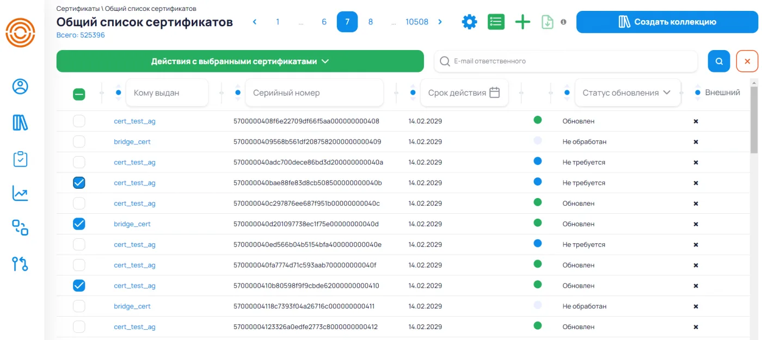This screenshot has height=340, width=762.
Task: Click blue status dot in row 040a
Action: (x=538, y=161)
